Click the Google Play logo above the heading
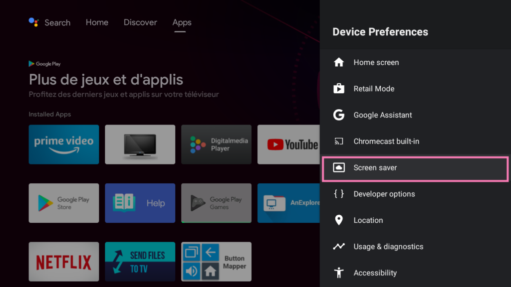This screenshot has height=287, width=511. pos(44,64)
